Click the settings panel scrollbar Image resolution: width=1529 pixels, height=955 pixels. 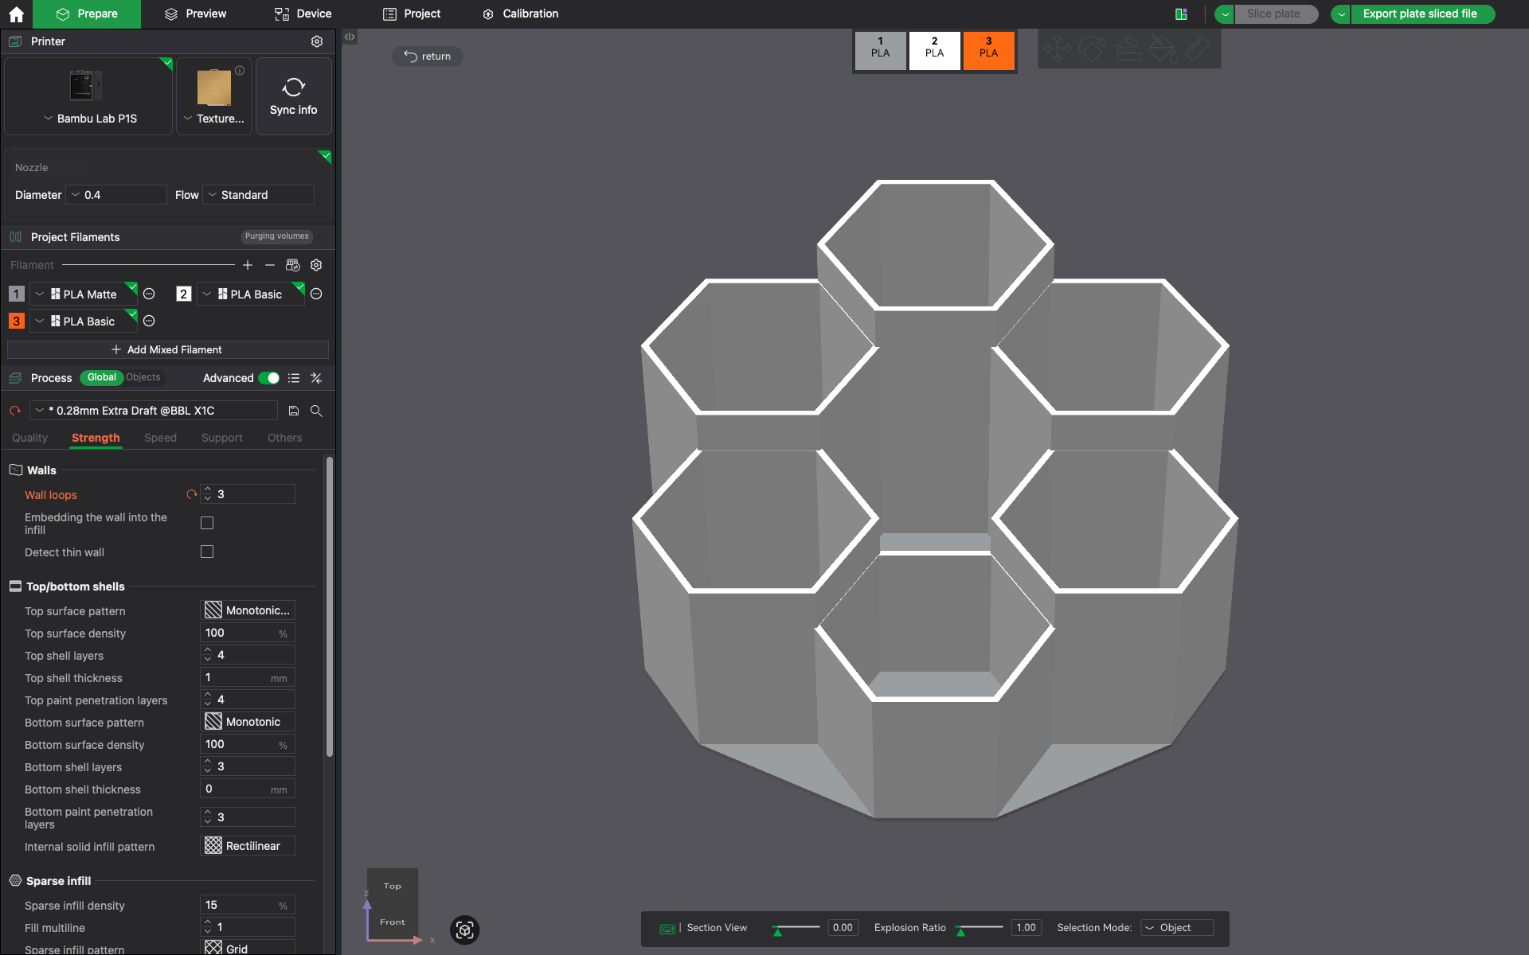coord(329,605)
